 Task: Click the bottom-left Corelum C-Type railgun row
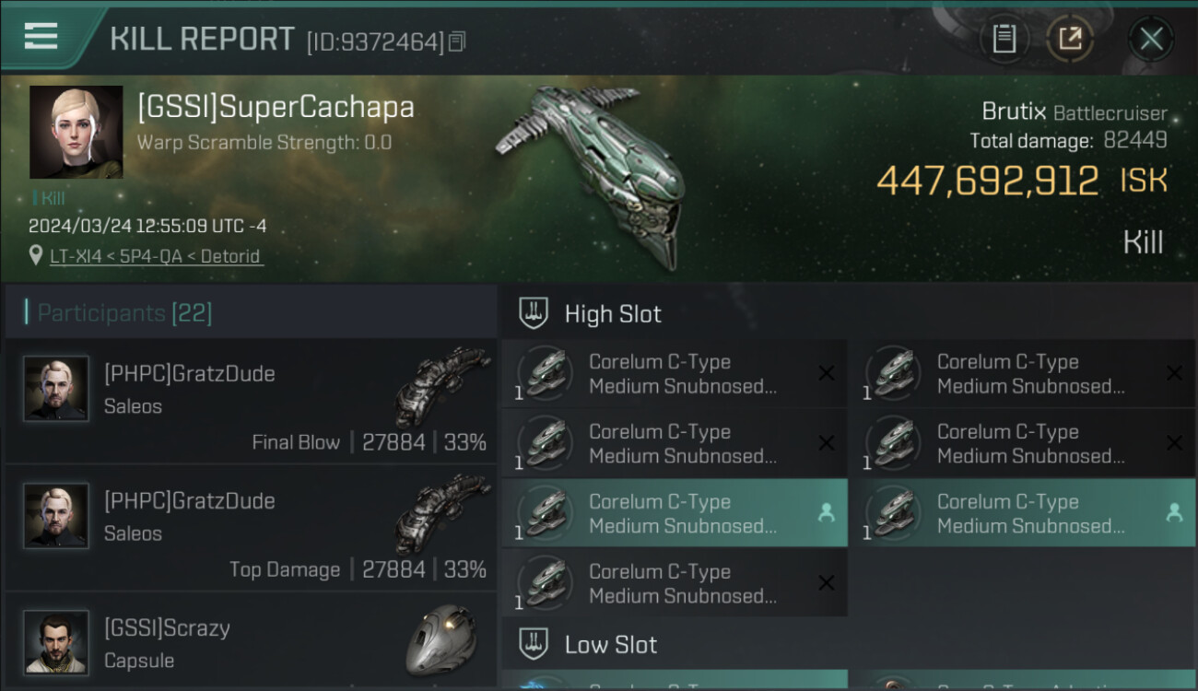pyautogui.click(x=674, y=583)
